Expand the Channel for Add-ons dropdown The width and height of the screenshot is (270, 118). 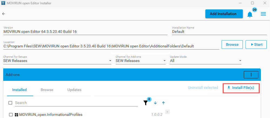[x=164, y=61]
